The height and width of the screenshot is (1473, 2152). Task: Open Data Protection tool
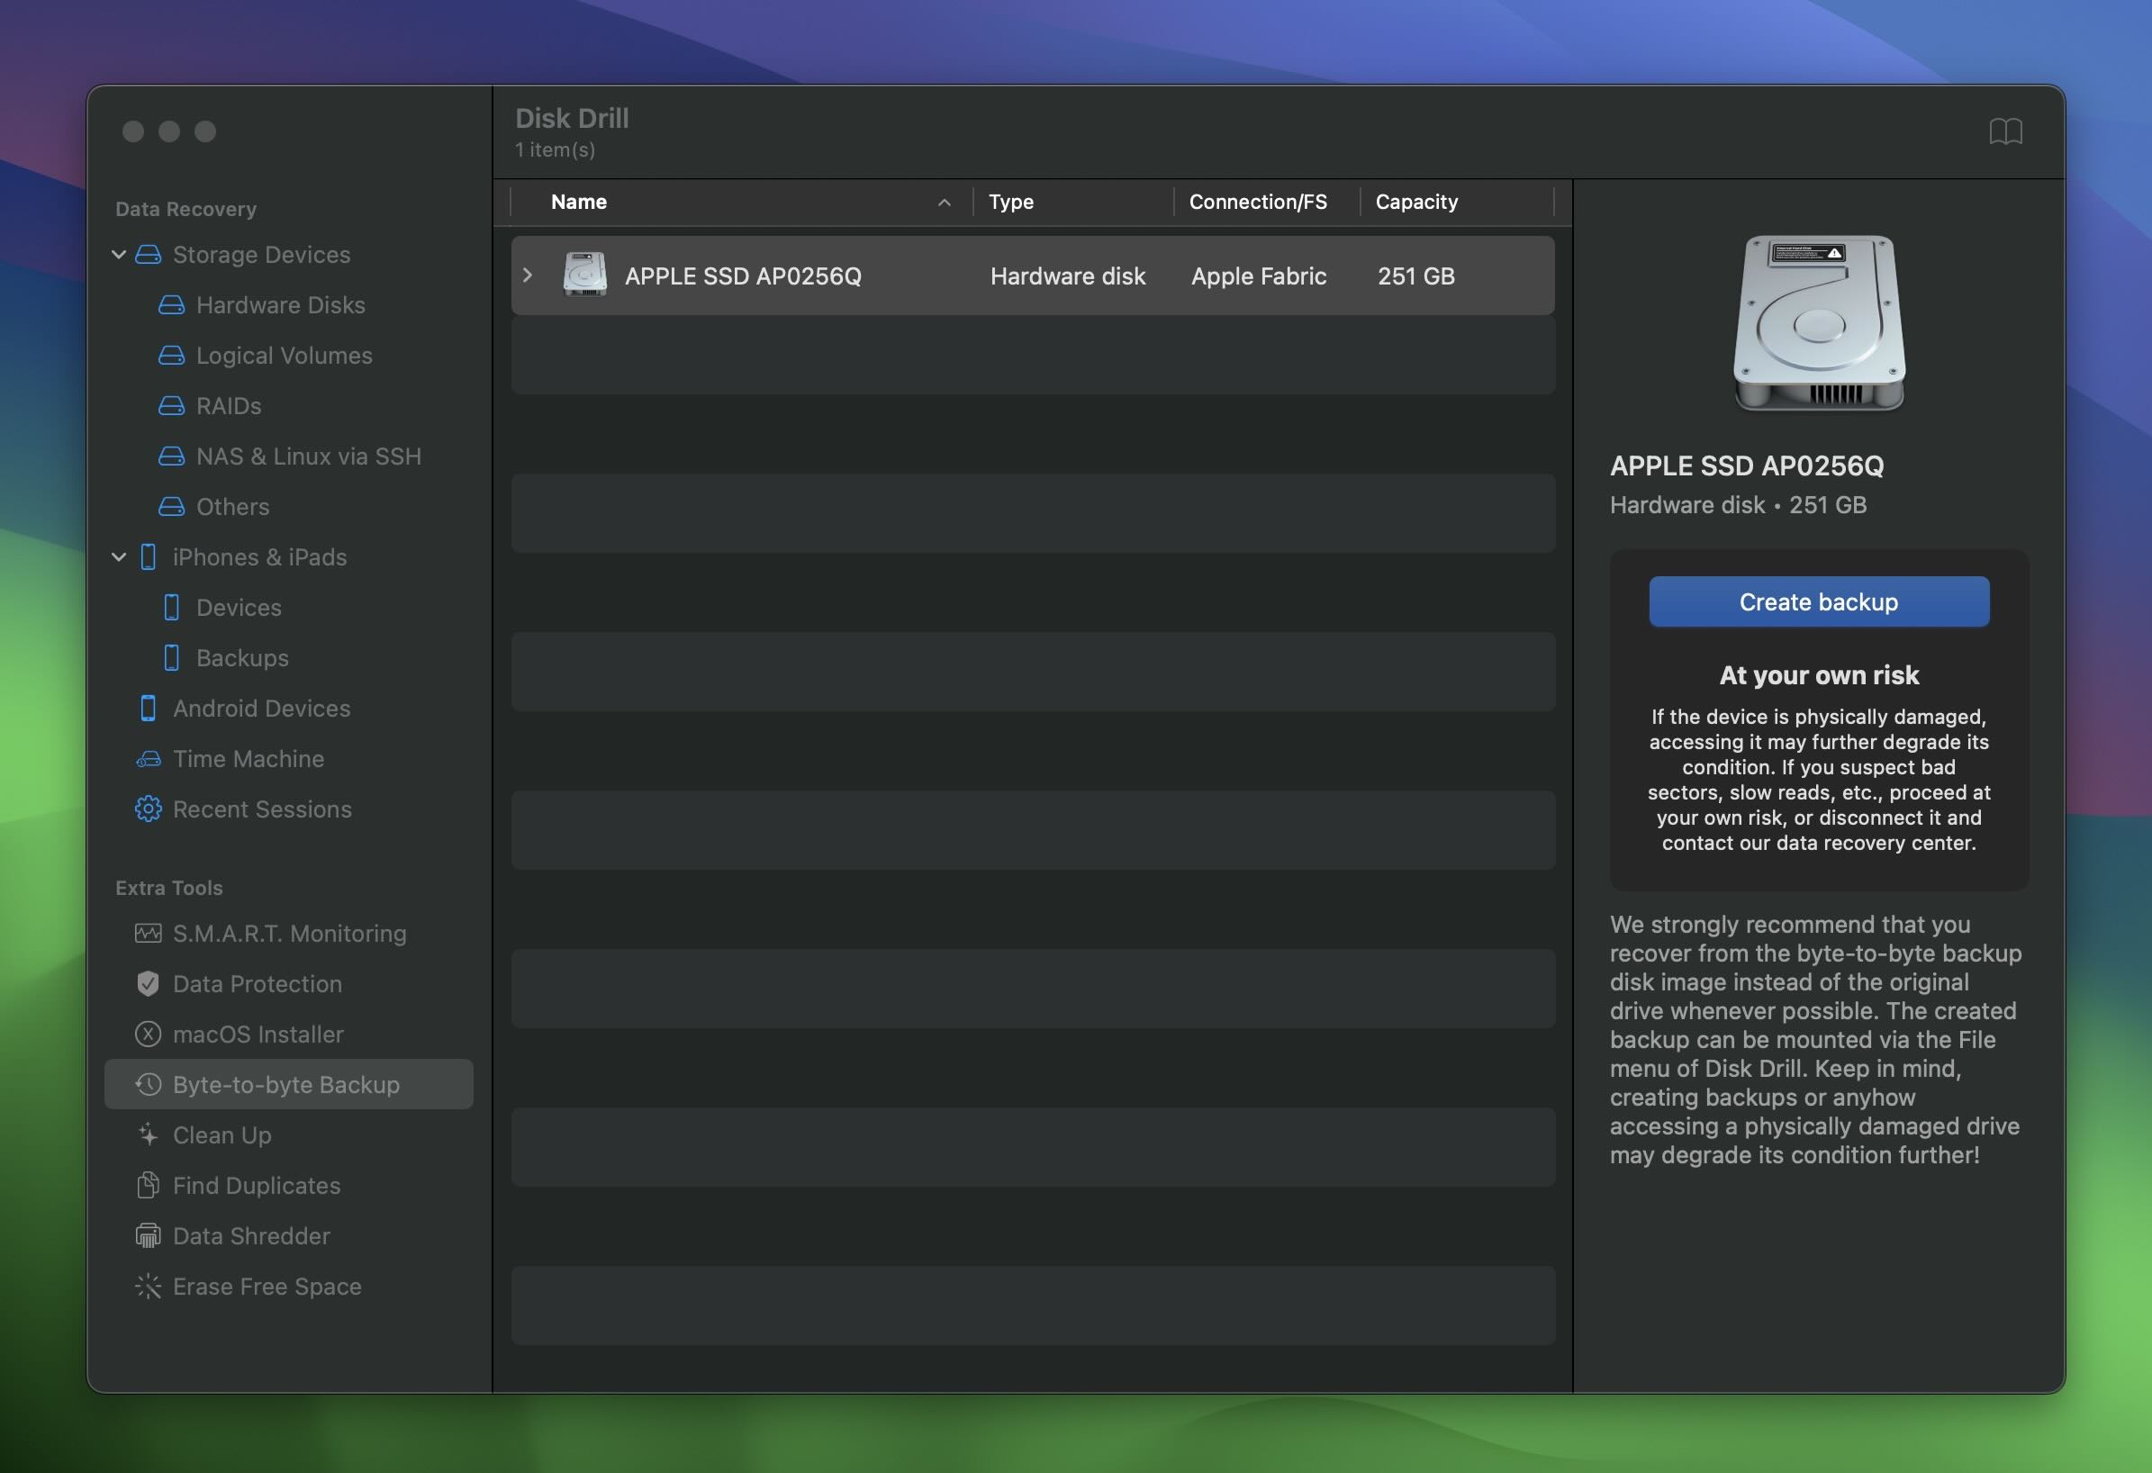258,984
